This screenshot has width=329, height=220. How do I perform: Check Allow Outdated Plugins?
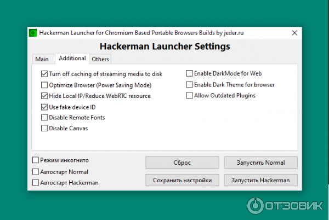click(x=189, y=95)
